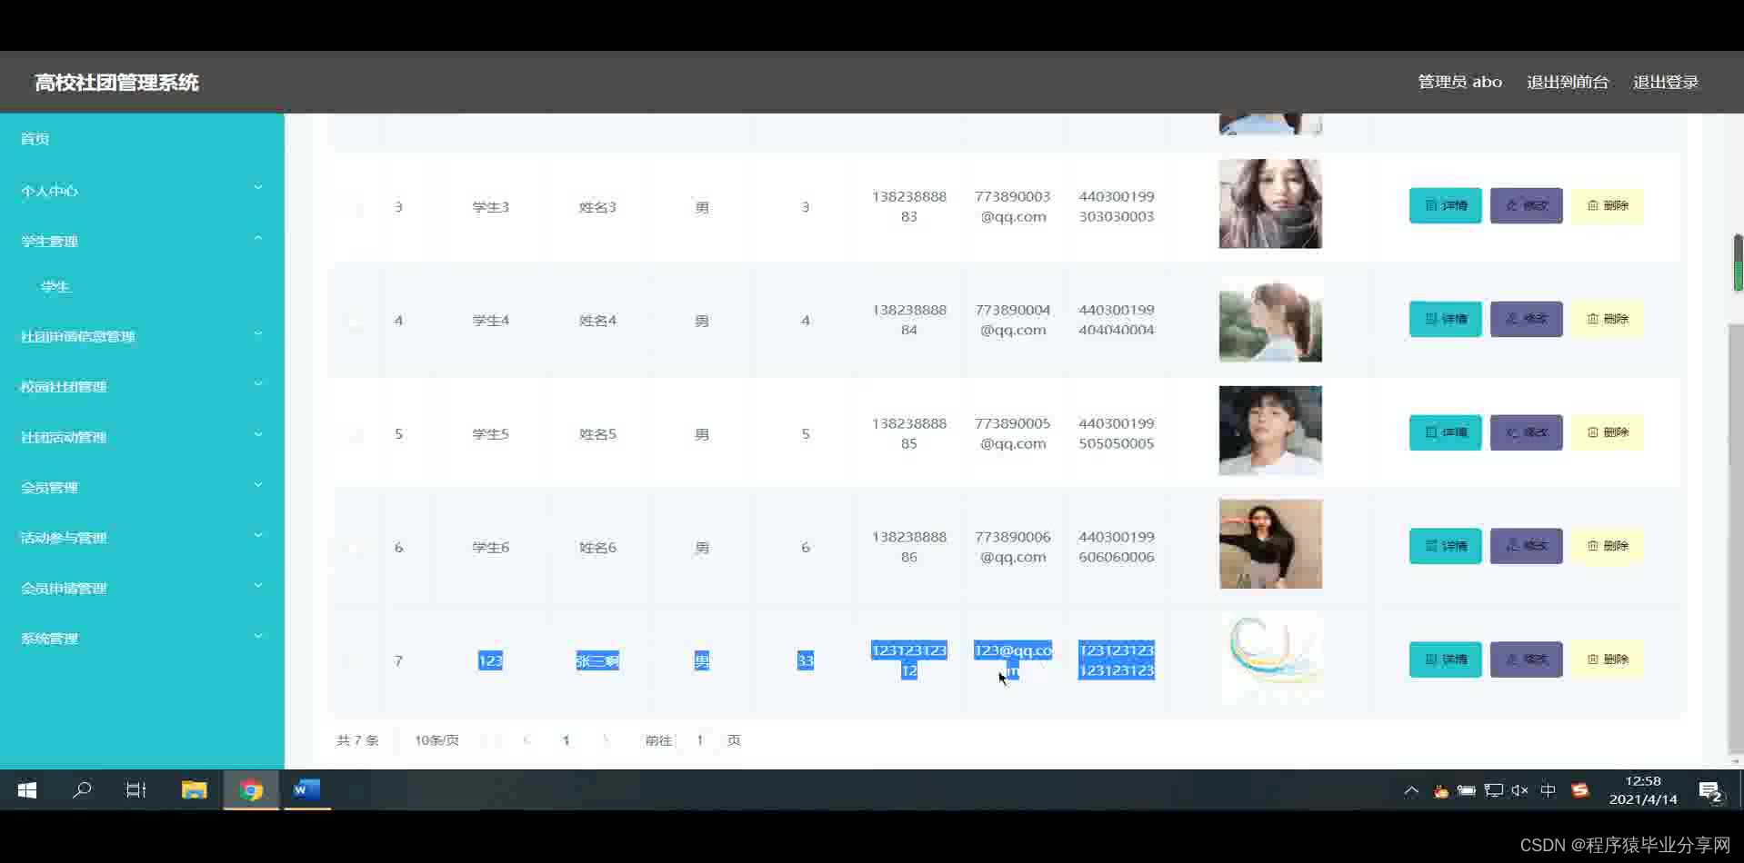Screen dimensions: 1744x863
Task: View 详情 for student 学生6
Action: pyautogui.click(x=1445, y=546)
